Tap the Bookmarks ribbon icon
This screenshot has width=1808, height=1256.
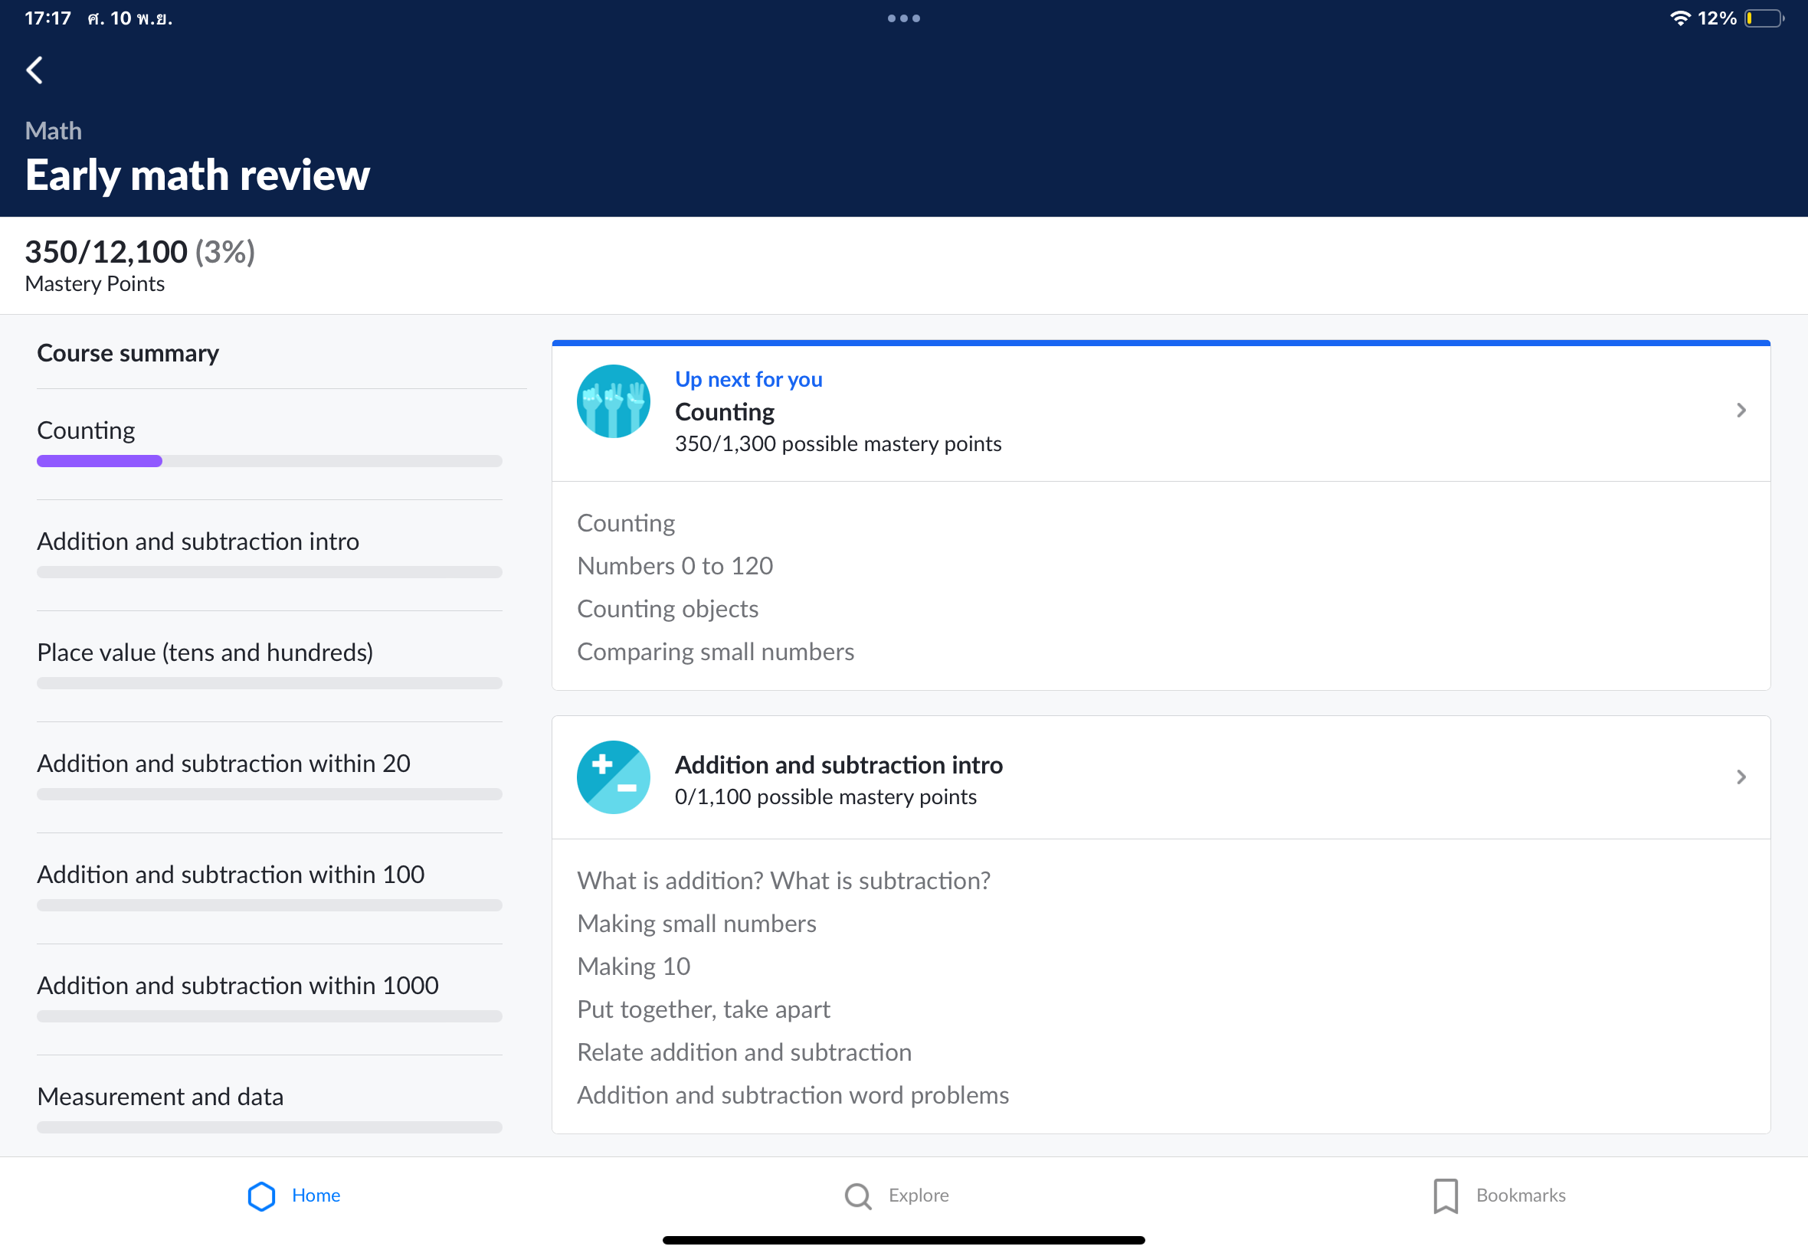[x=1445, y=1195]
